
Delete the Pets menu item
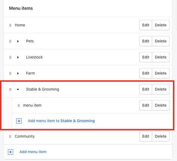160,41
